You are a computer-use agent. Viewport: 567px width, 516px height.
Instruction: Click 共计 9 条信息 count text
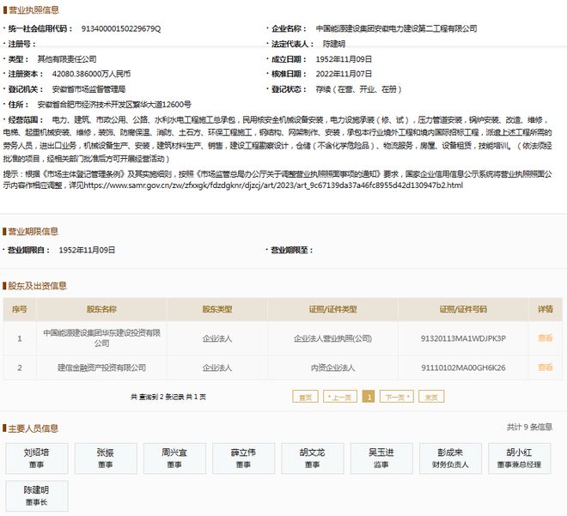529,427
